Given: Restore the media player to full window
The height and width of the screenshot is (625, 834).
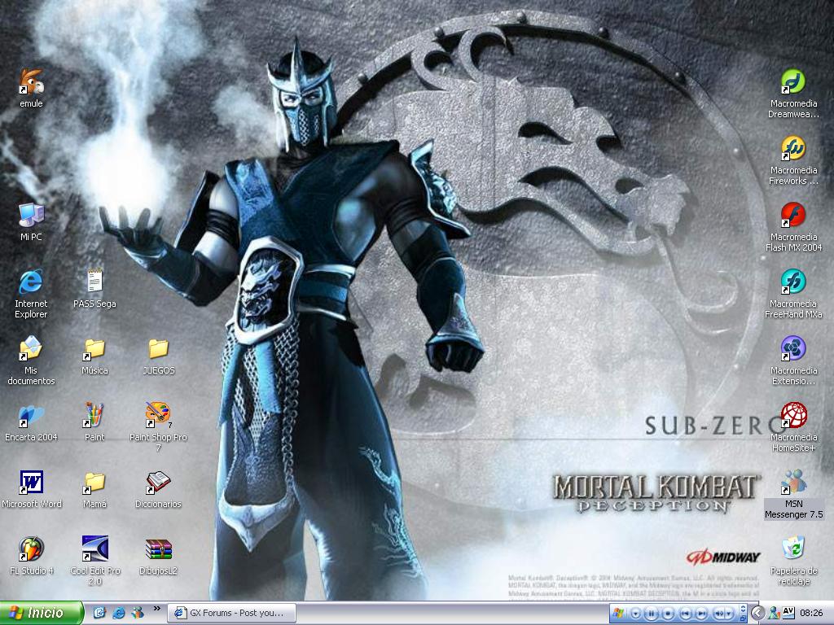Looking at the screenshot, I should click(744, 618).
